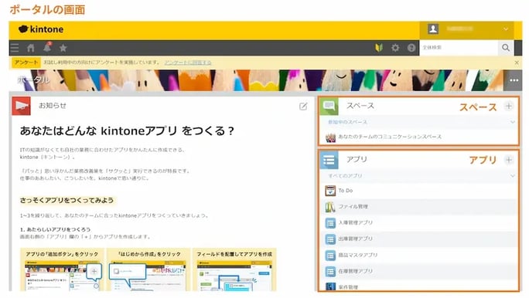Viewport: 529px width, 298px height.
Task: Expand the すべてのアプリ filter chevron
Action: pyautogui.click(x=513, y=176)
